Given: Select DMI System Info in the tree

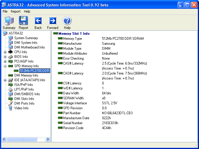Looking at the screenshot, I should pos(26,43).
